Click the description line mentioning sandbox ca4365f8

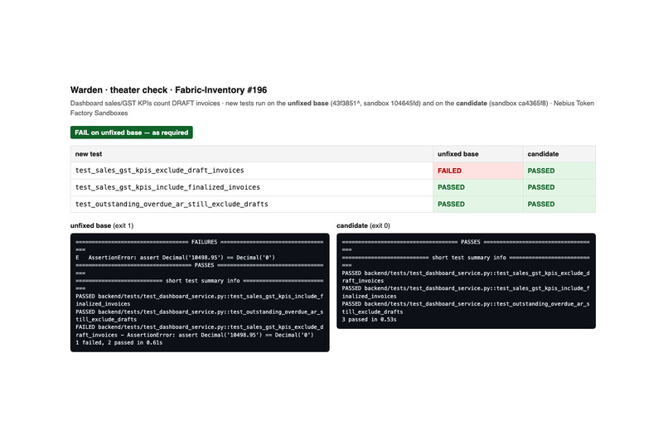[x=332, y=103]
